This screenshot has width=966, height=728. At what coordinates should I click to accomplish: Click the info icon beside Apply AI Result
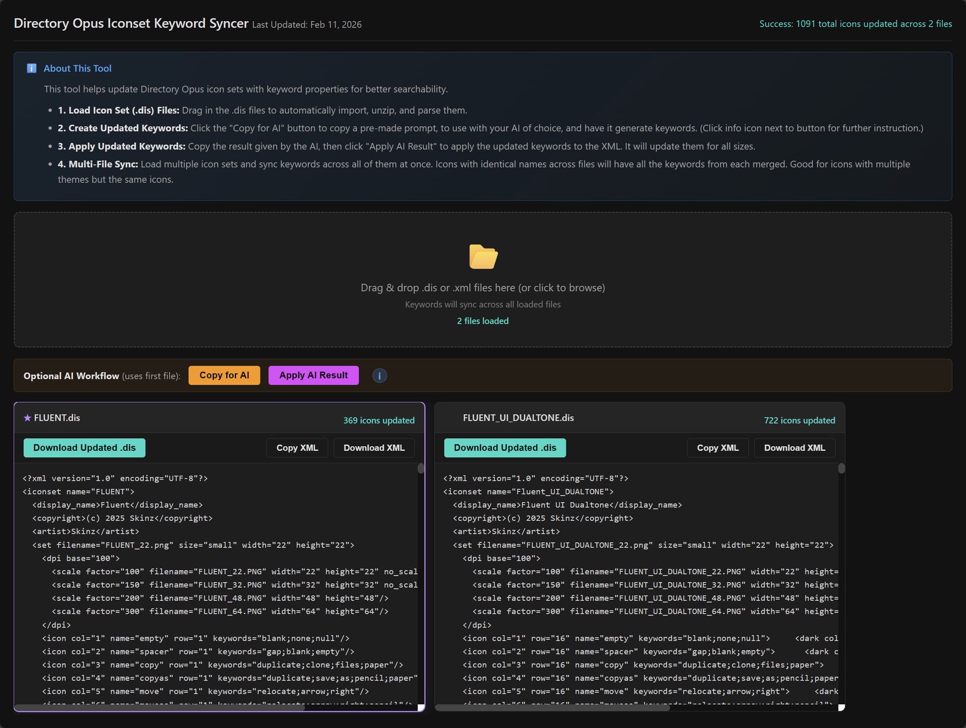coord(379,375)
